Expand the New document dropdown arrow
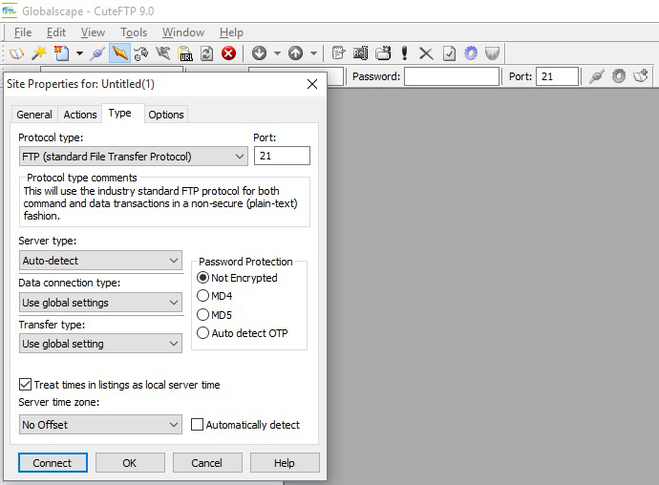Image resolution: width=659 pixels, height=485 pixels. (79, 53)
